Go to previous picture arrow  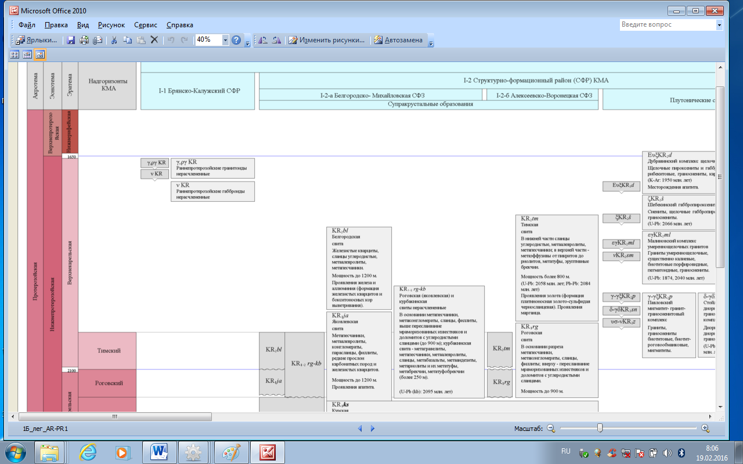[x=360, y=429]
